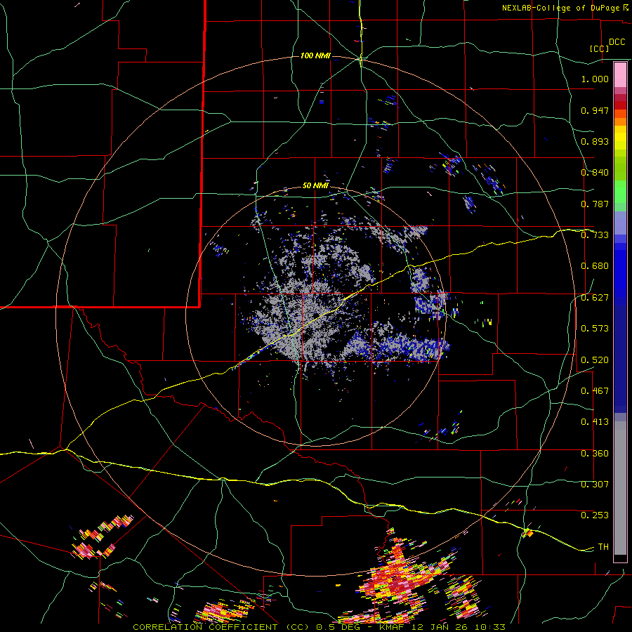Select the 0.413 legend value
Screen dimensions: 632x632
595,422
